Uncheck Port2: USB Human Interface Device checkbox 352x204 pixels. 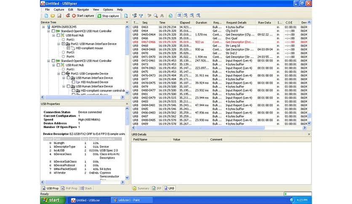pyautogui.click(x=63, y=44)
